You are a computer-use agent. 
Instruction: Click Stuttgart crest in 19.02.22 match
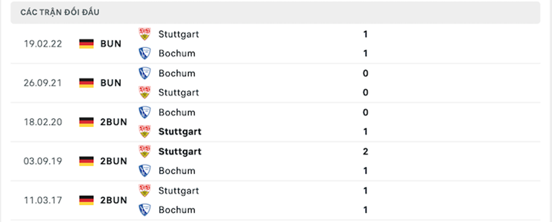[x=145, y=34]
